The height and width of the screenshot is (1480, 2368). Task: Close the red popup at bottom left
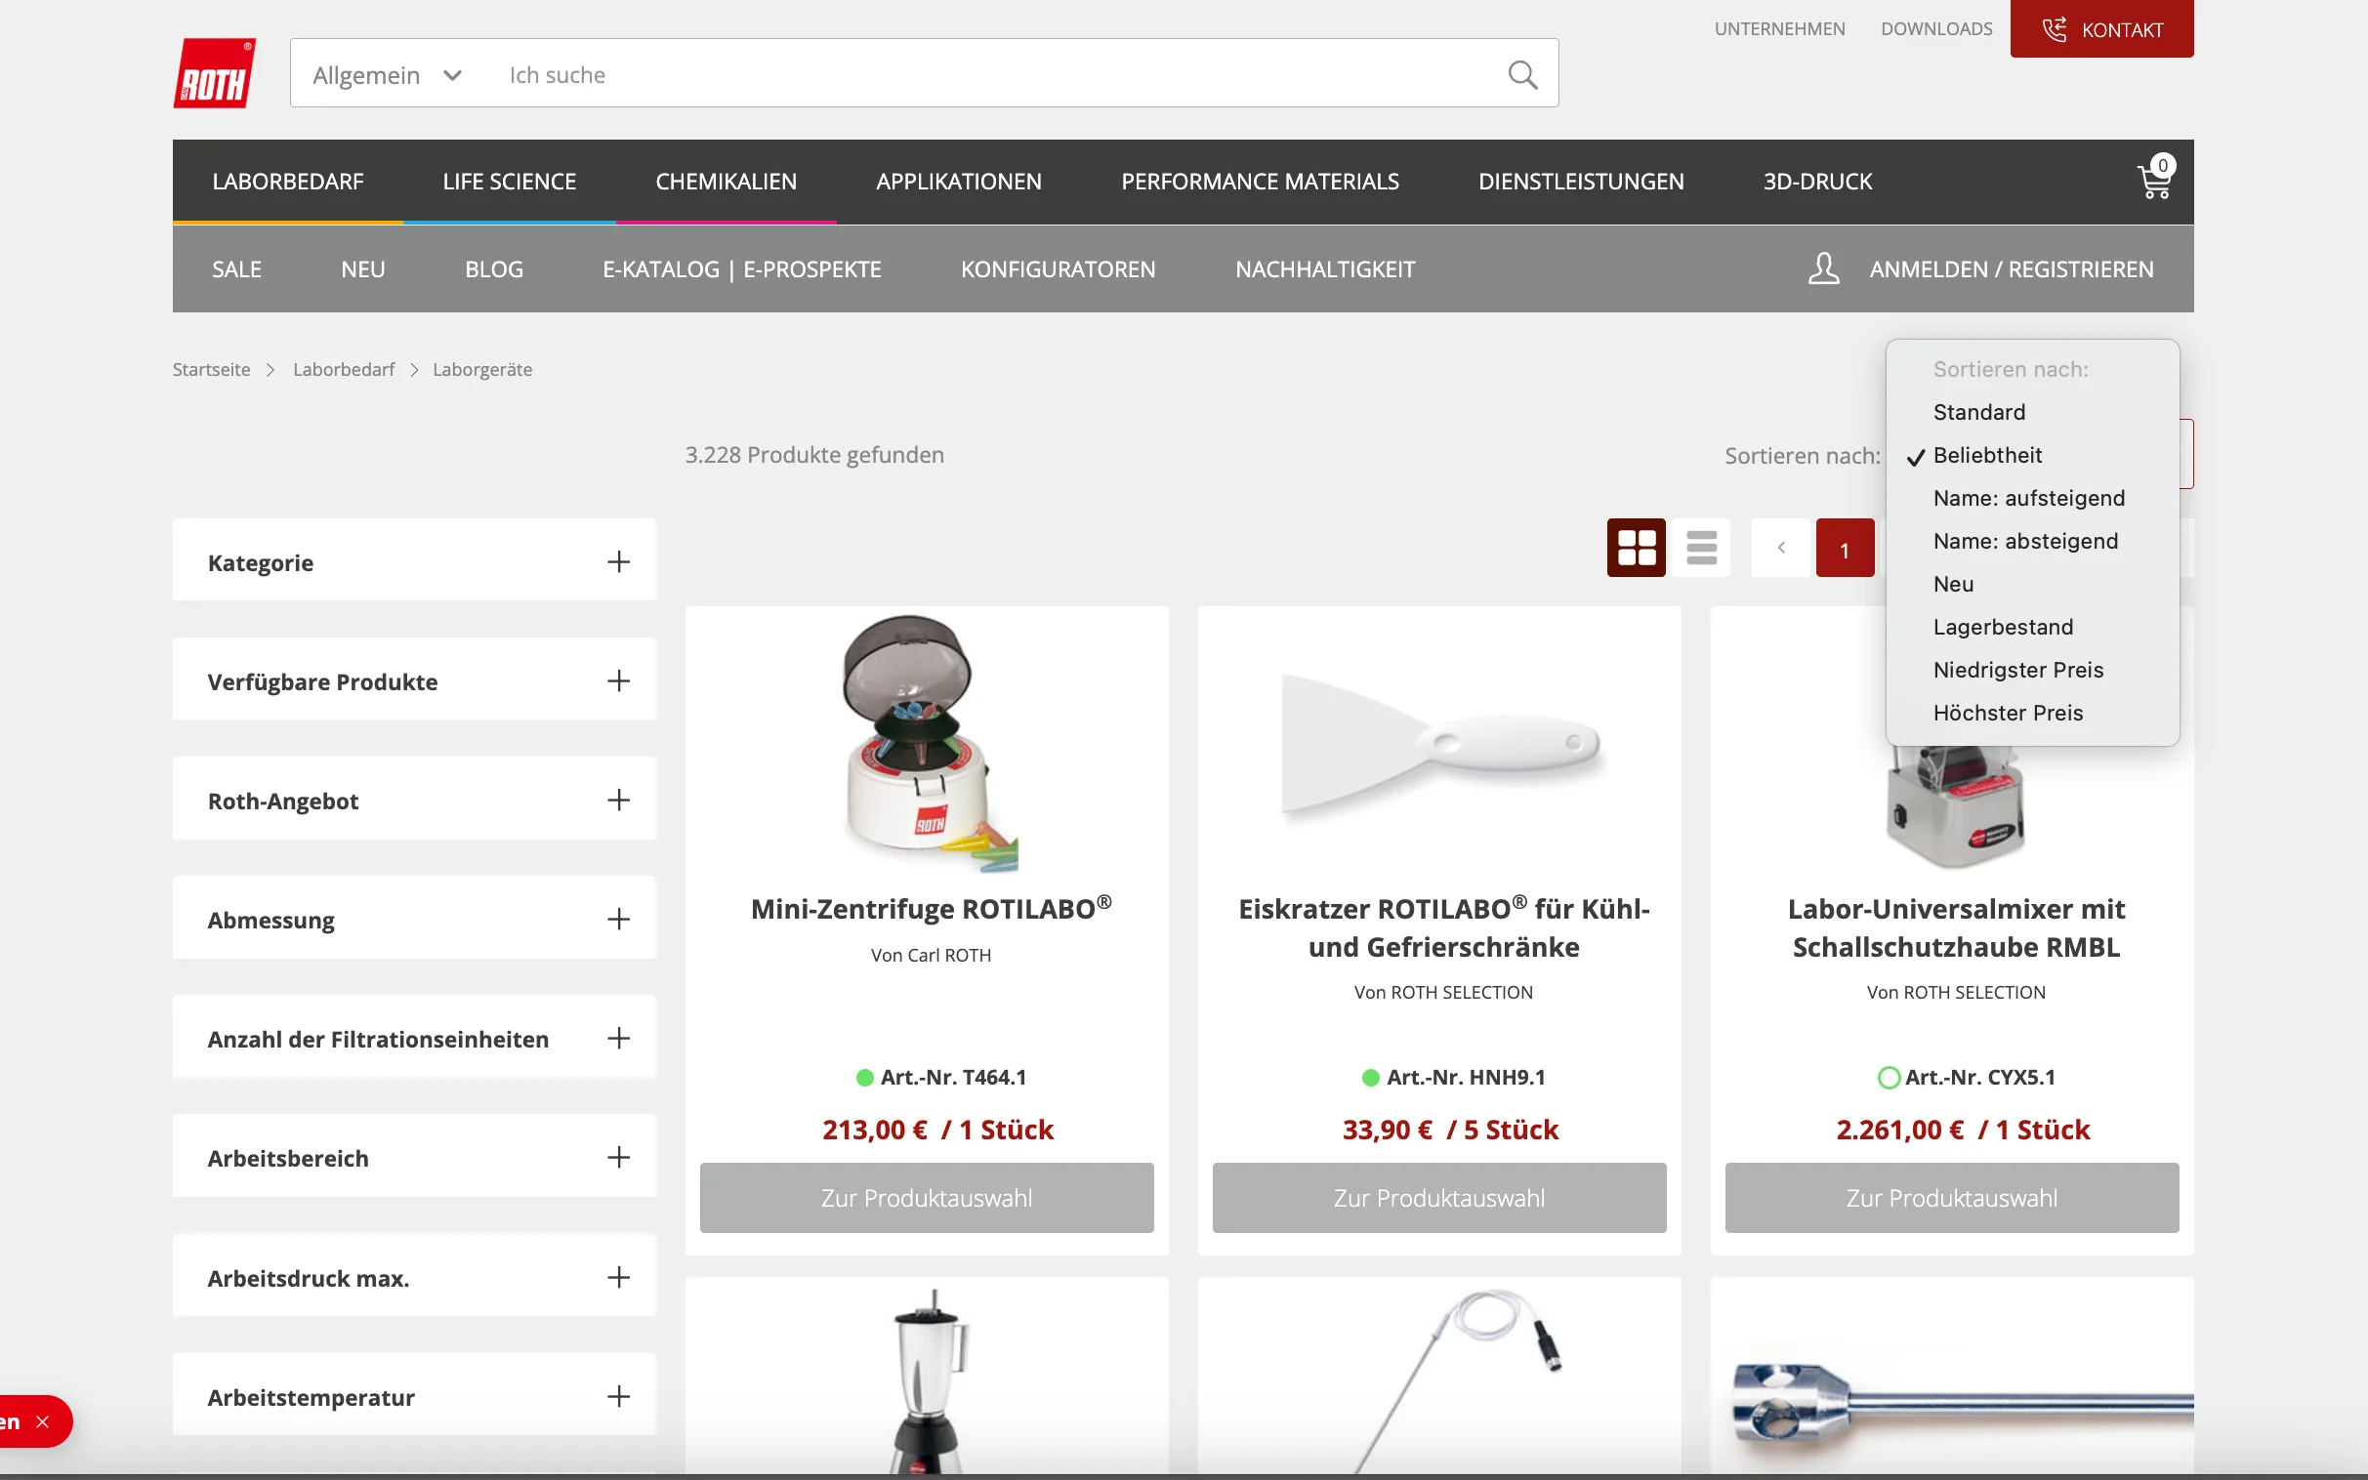[42, 1421]
